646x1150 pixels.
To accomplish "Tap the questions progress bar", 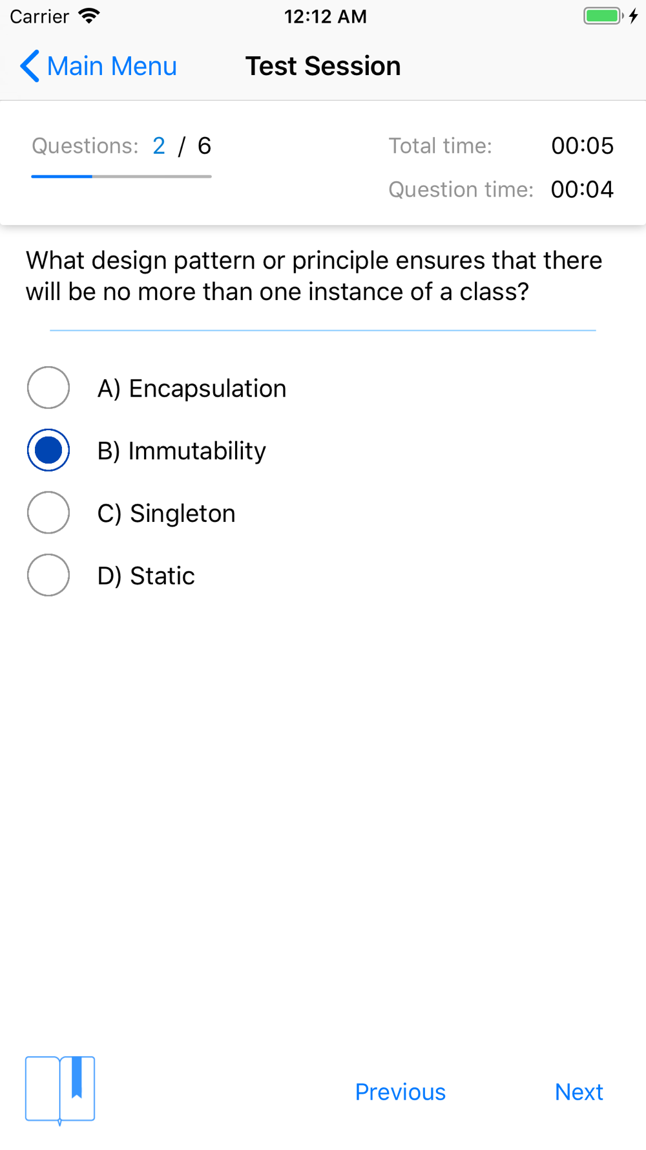I will pos(121,176).
